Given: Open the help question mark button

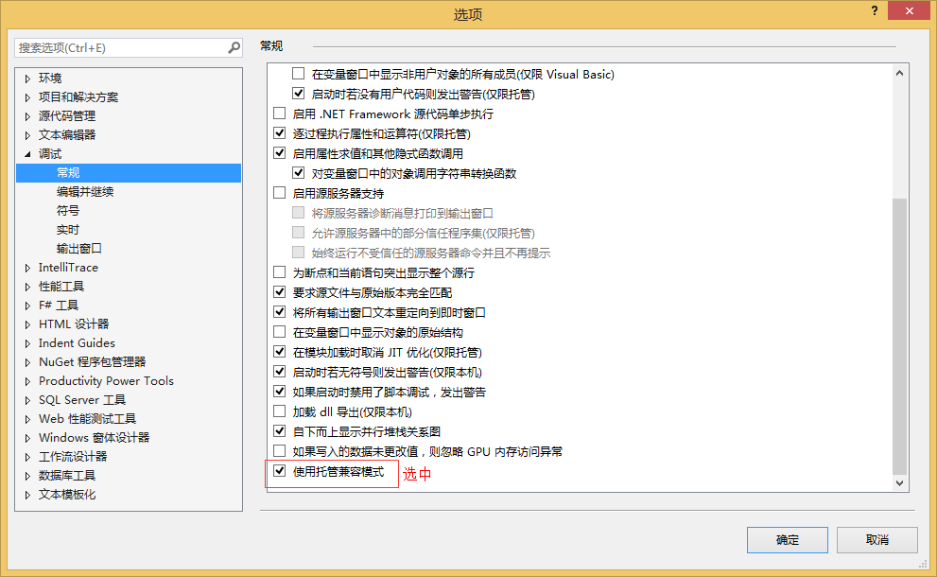Looking at the screenshot, I should click(875, 10).
